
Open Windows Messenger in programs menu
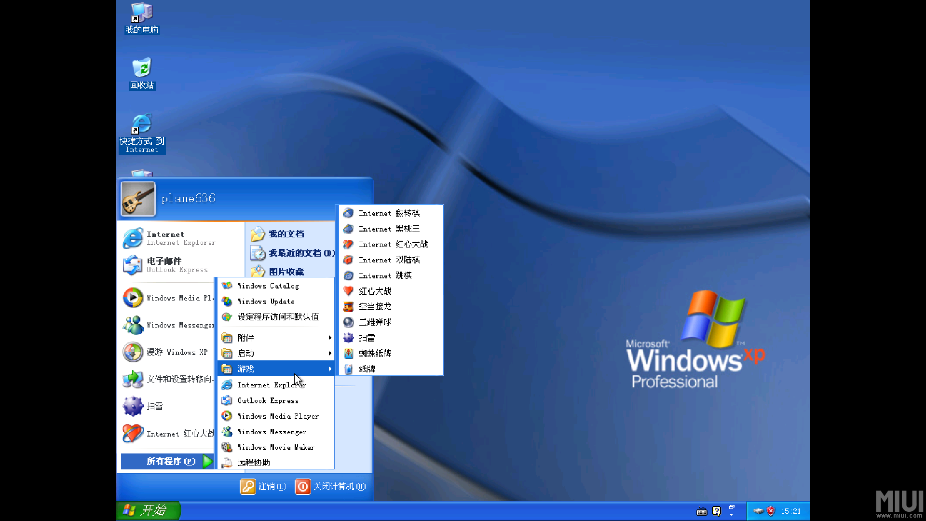tap(276, 431)
